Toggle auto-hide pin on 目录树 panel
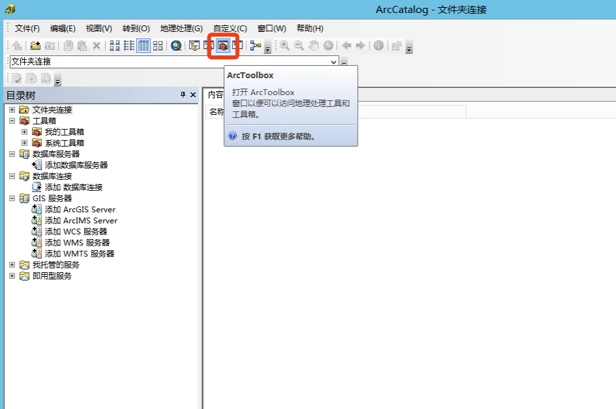The height and width of the screenshot is (409, 616). click(x=183, y=94)
